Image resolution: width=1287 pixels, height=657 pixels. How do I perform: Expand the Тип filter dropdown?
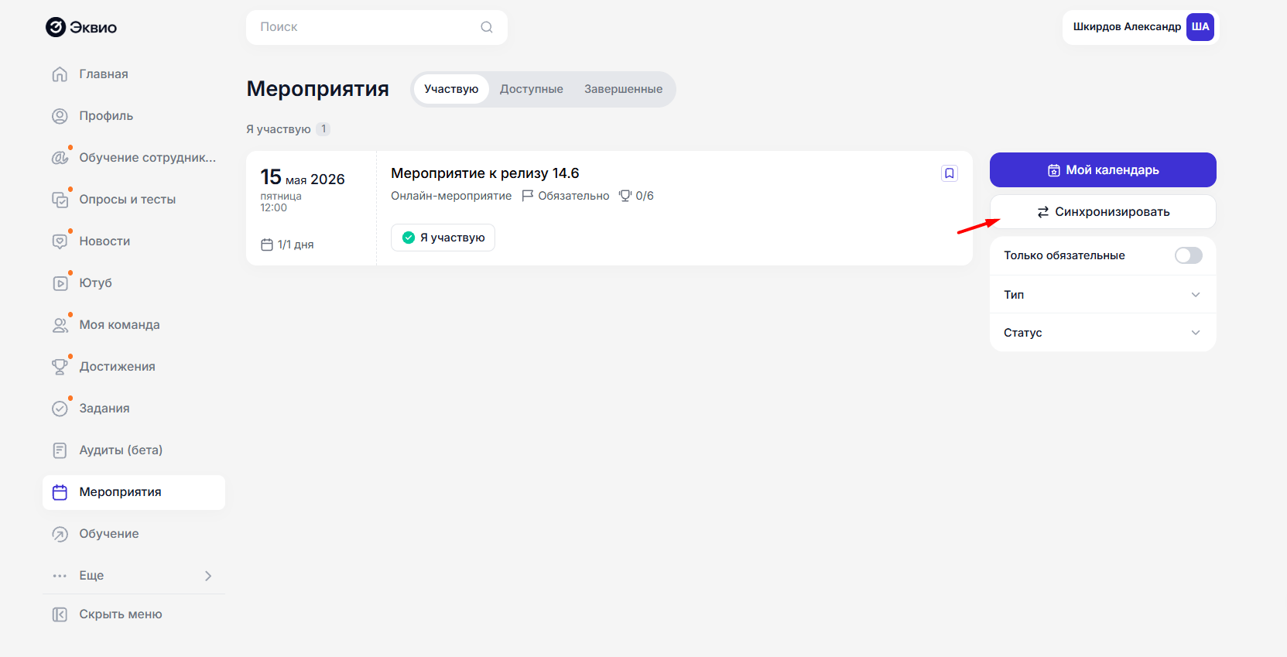[x=1103, y=295]
